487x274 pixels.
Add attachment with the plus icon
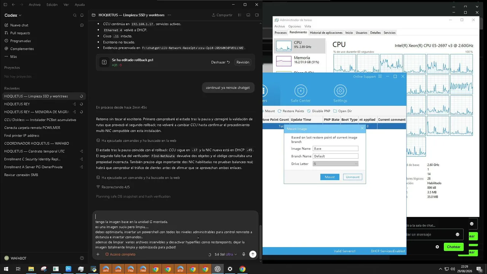[x=98, y=254]
